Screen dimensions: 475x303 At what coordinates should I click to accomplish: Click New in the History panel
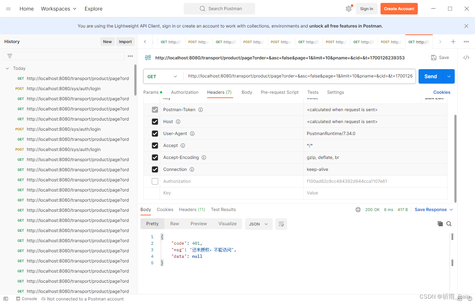pos(108,42)
